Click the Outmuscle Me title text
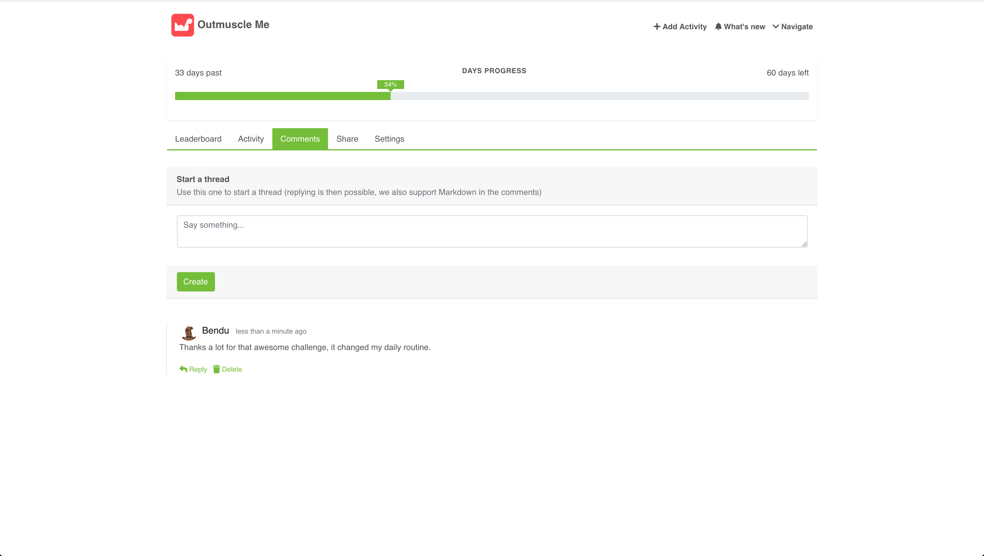984x556 pixels. click(x=233, y=25)
